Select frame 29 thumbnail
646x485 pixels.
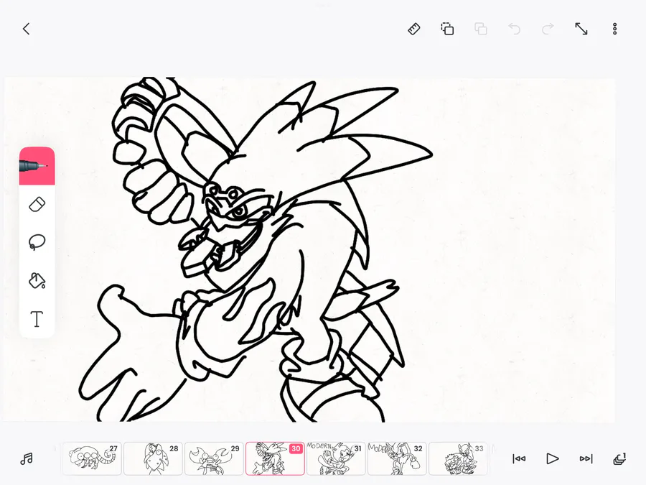coord(214,458)
